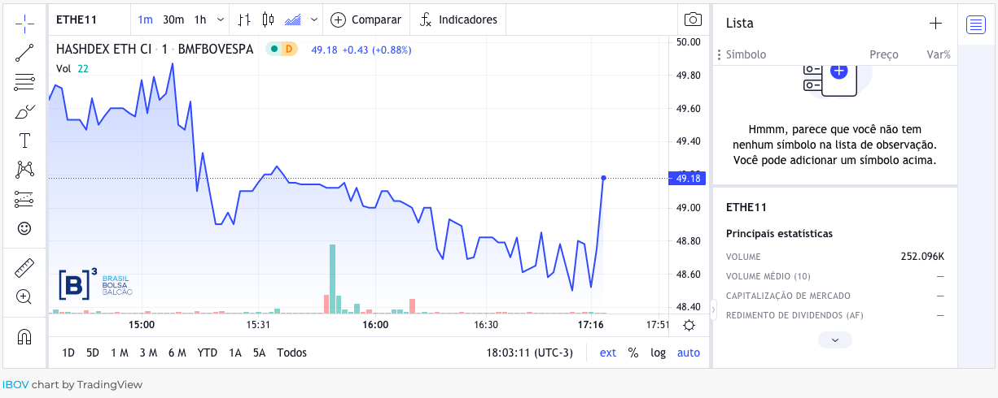The height and width of the screenshot is (398, 998).
Task: Click the delayed data 'D' badge
Action: coord(289,50)
